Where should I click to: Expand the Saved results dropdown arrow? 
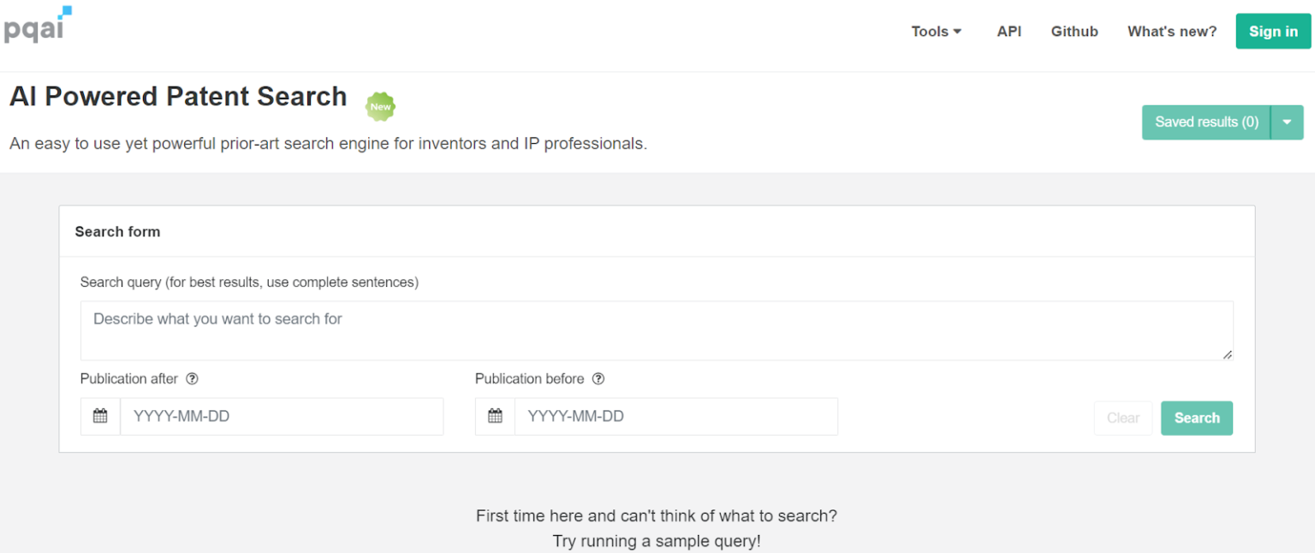pyautogui.click(x=1287, y=122)
